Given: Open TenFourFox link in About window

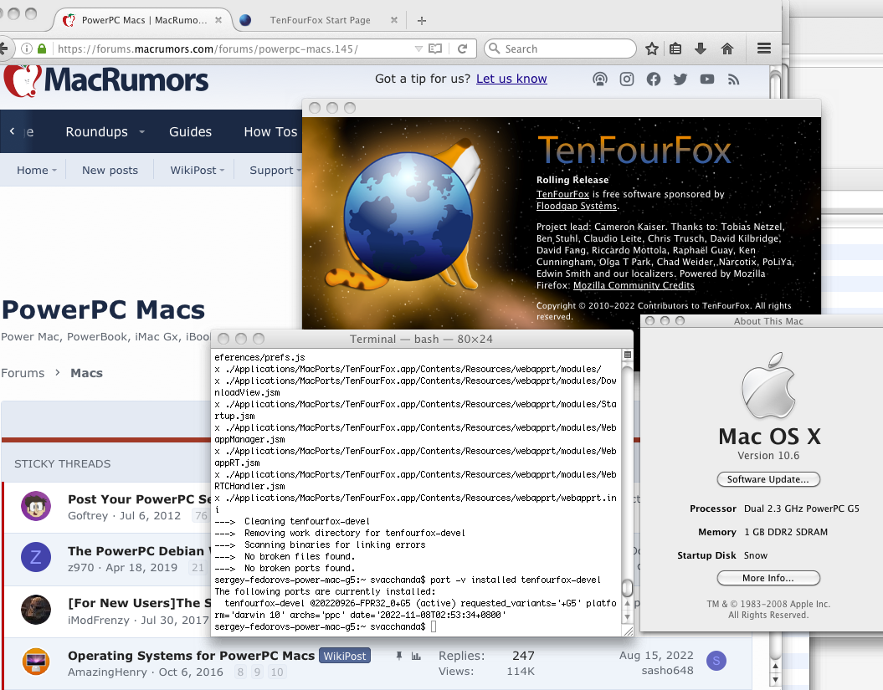Looking at the screenshot, I should pyautogui.click(x=562, y=194).
